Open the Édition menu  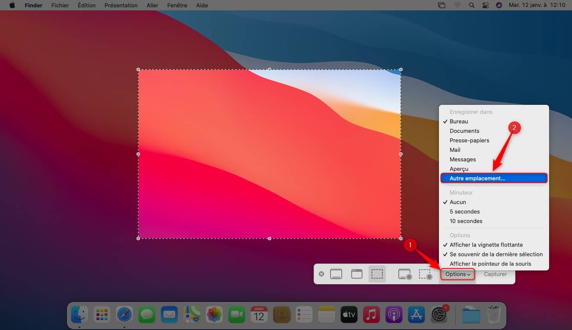tap(87, 5)
